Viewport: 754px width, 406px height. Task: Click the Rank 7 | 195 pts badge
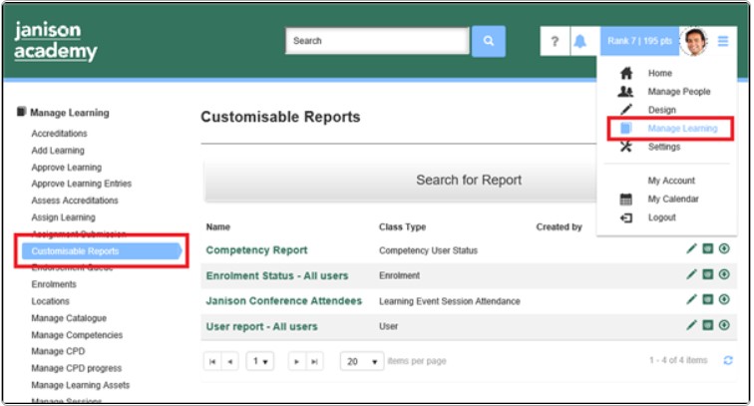pos(639,41)
